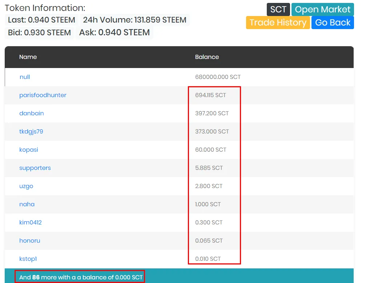
Task: Open supporters account link
Action: pyautogui.click(x=35, y=168)
